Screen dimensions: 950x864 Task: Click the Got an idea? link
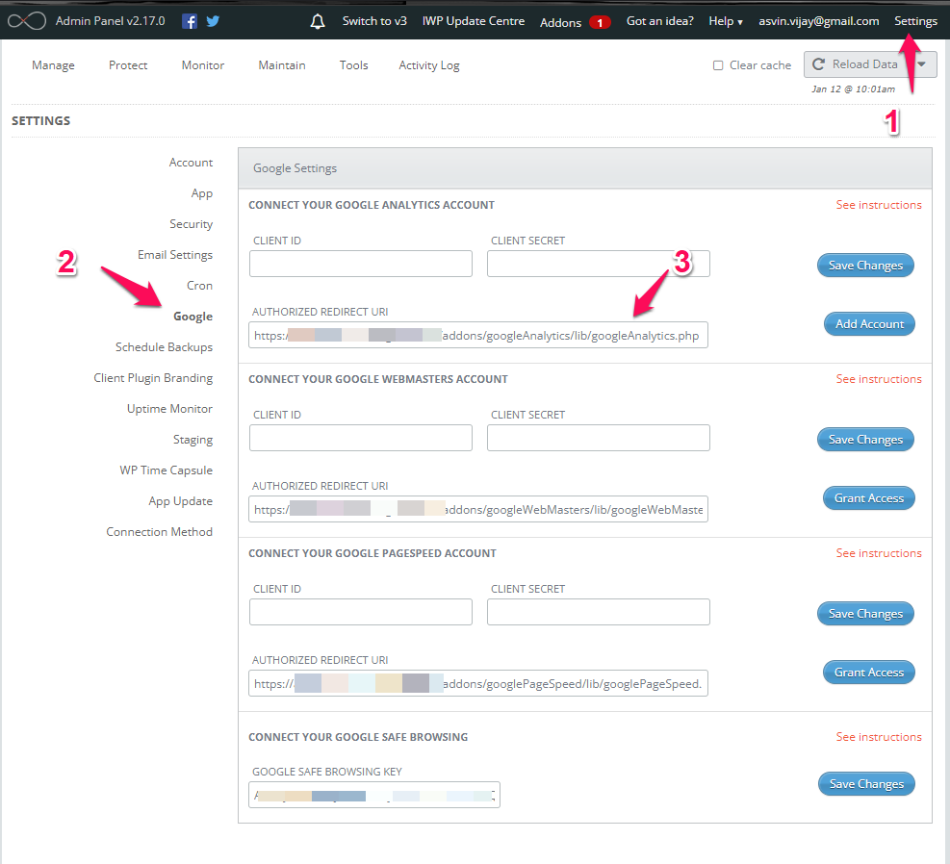click(x=659, y=21)
